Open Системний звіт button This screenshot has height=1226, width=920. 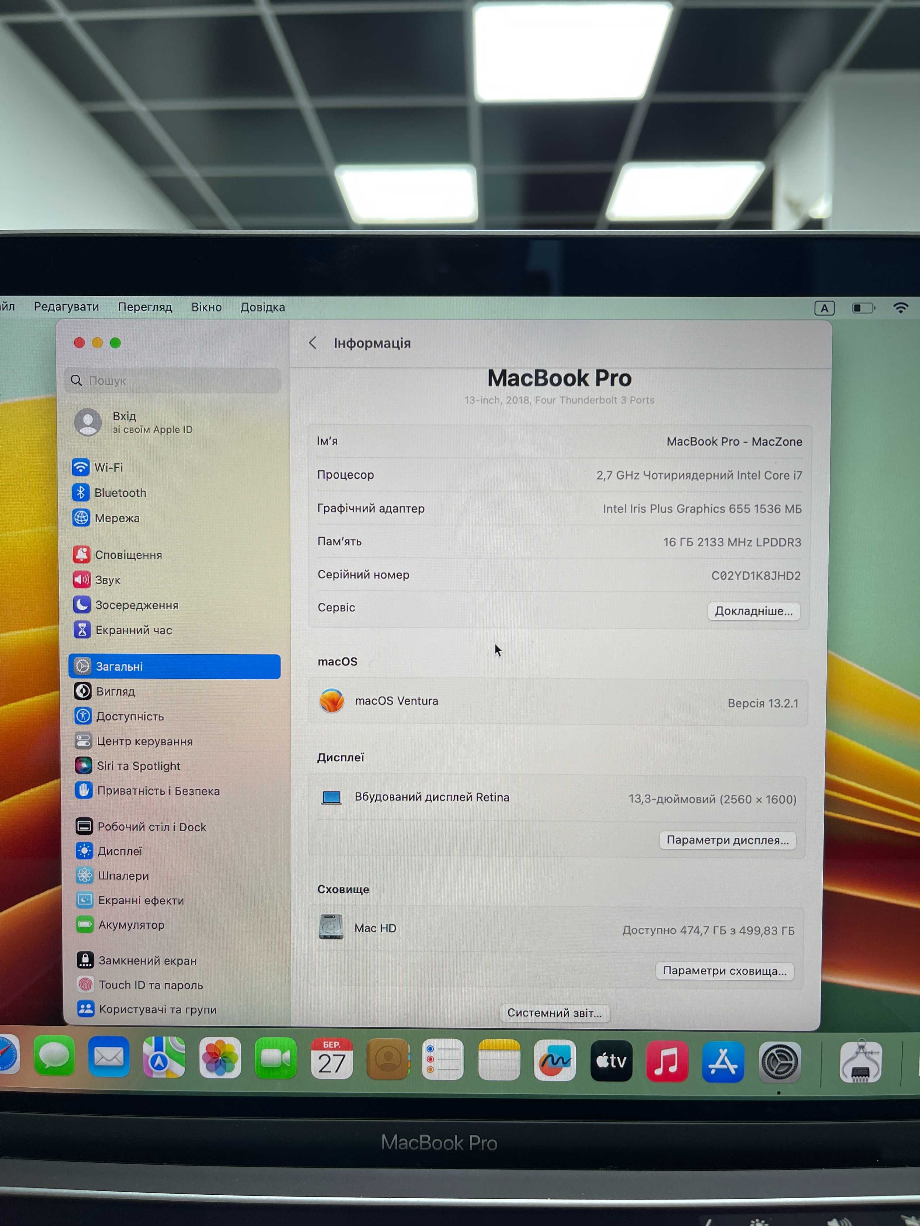(x=555, y=1013)
